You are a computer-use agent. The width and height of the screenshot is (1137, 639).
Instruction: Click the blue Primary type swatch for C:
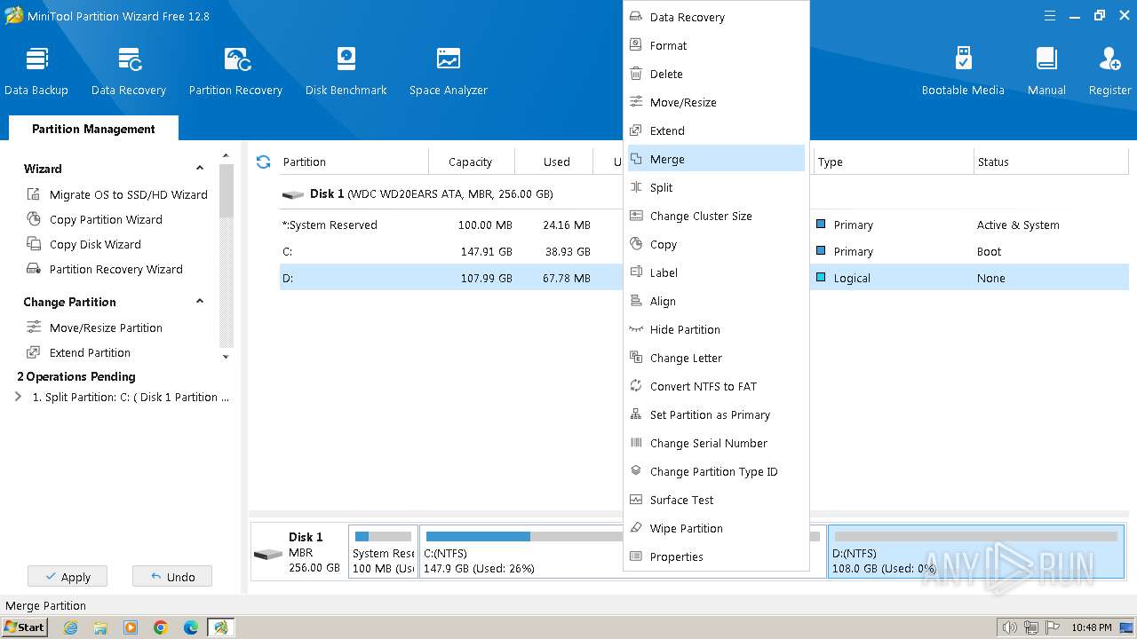click(822, 251)
